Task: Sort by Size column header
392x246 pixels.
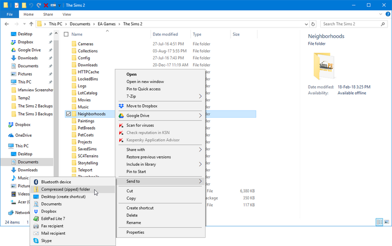Action: pos(236,34)
